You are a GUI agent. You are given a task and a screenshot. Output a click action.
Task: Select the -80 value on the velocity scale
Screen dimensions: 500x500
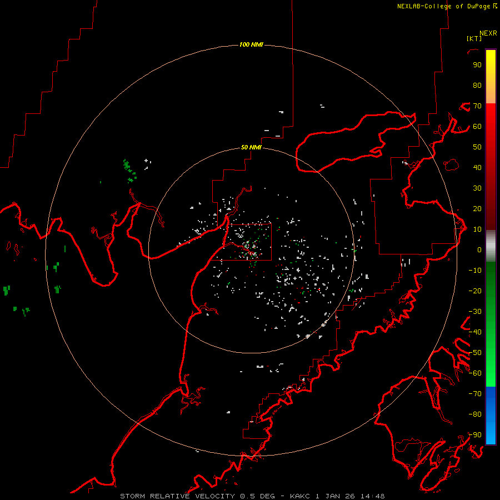[475, 414]
